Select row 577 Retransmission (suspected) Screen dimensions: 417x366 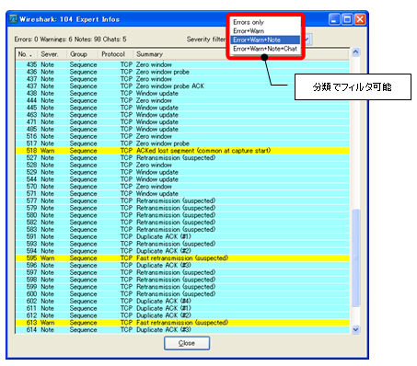click(x=182, y=200)
